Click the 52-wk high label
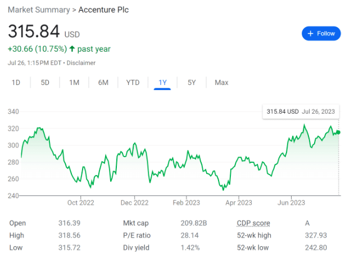The height and width of the screenshot is (263, 359). tap(254, 235)
